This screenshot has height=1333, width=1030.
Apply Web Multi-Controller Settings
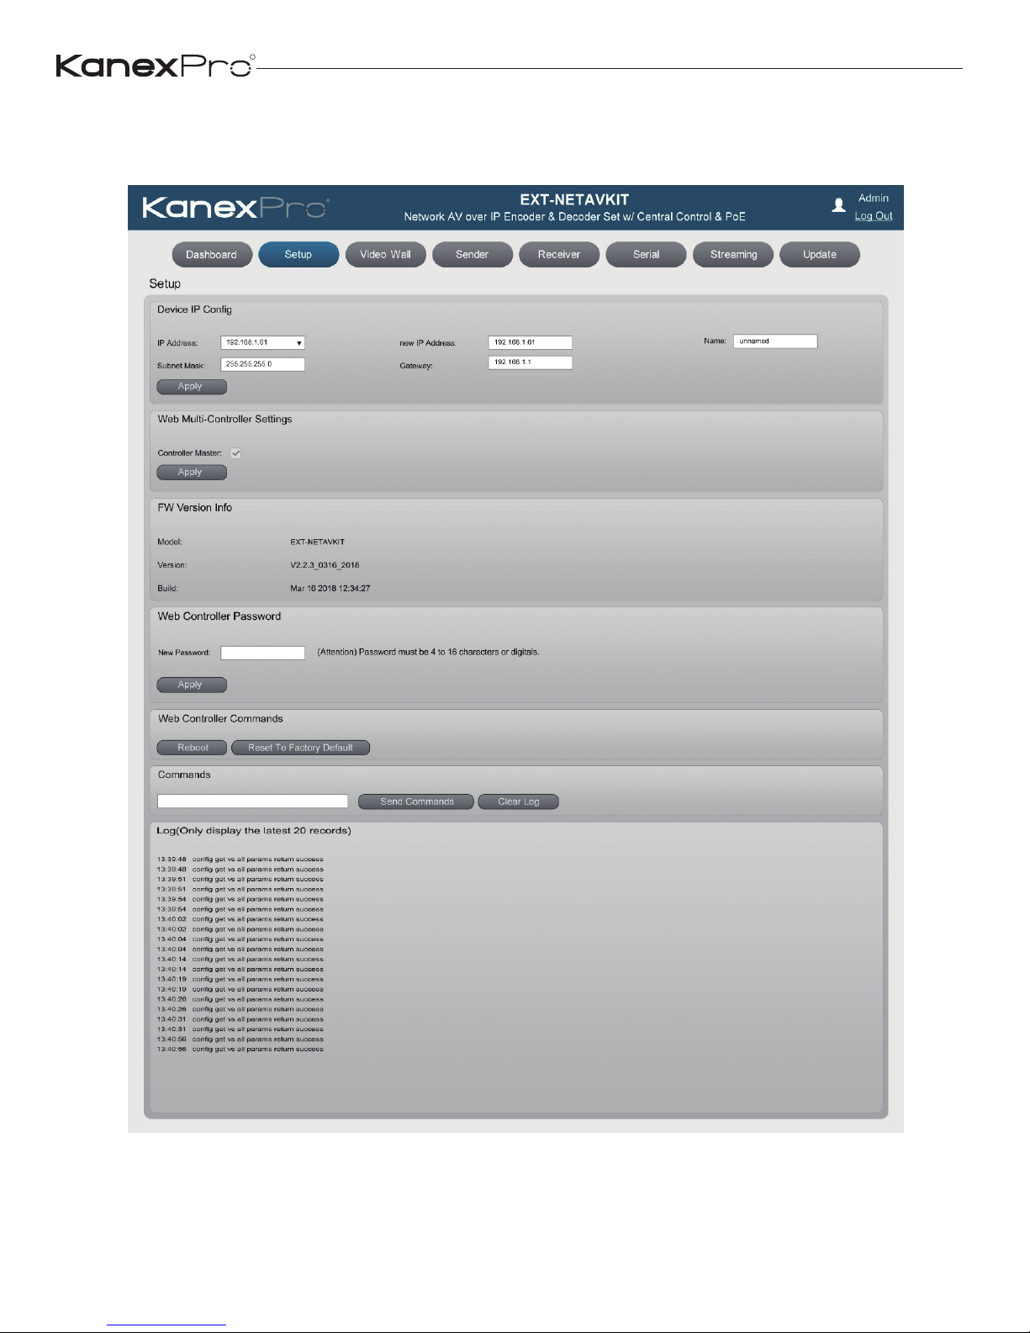[192, 473]
